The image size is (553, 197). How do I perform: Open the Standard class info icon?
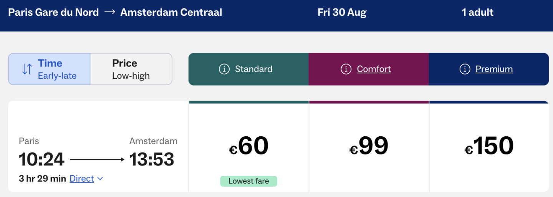(224, 69)
